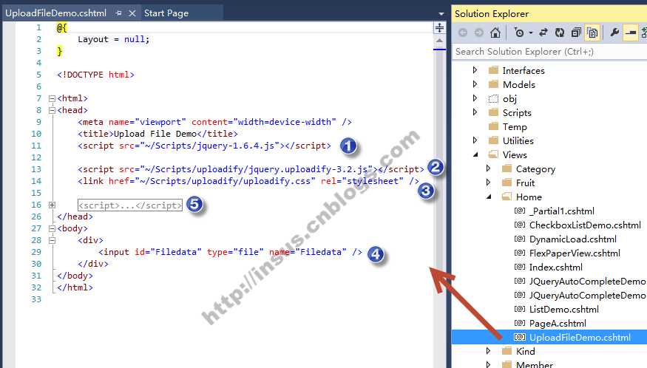Focus the Search Solution Explorer box
The height and width of the screenshot is (368, 647).
coord(549,52)
